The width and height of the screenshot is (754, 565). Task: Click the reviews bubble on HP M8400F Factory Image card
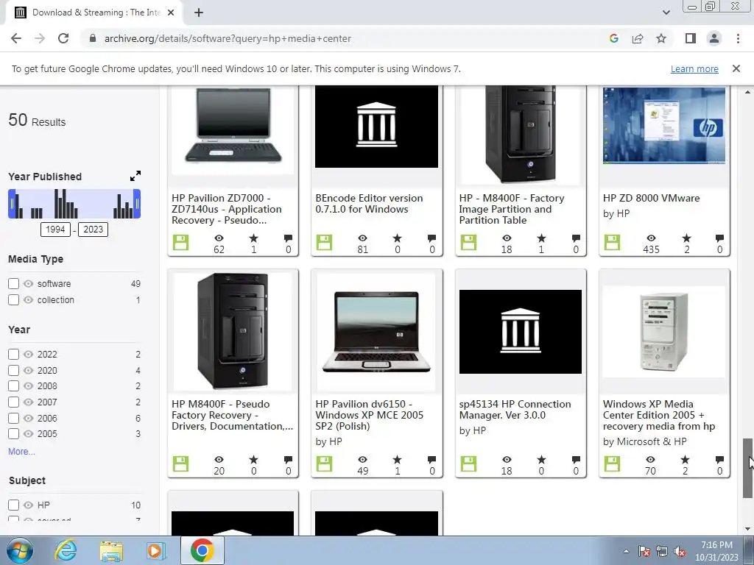pos(576,238)
